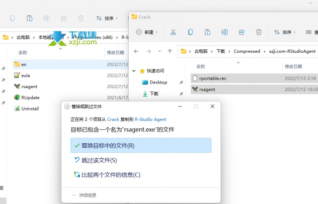Screen dimensions: 318x204
Task: Expand 详细信息 in replace dialog
Action: click(x=84, y=195)
